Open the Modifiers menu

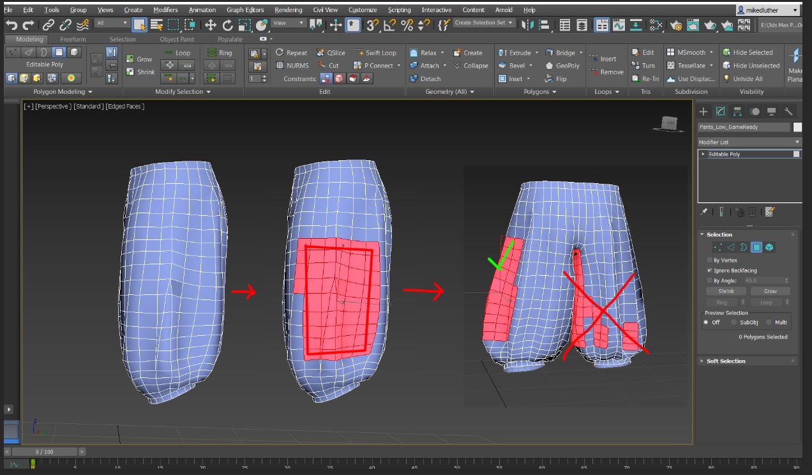pos(165,10)
